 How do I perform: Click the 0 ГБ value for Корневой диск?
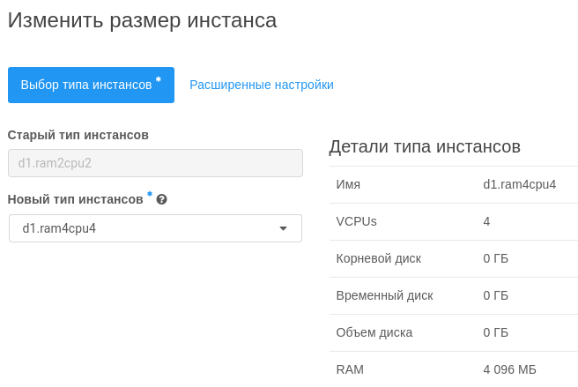tap(495, 258)
